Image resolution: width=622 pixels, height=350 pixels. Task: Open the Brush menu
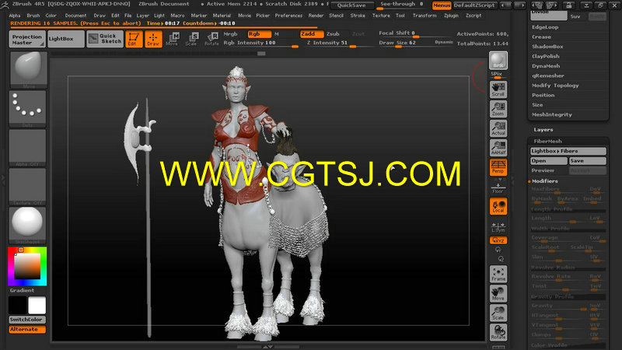33,16
